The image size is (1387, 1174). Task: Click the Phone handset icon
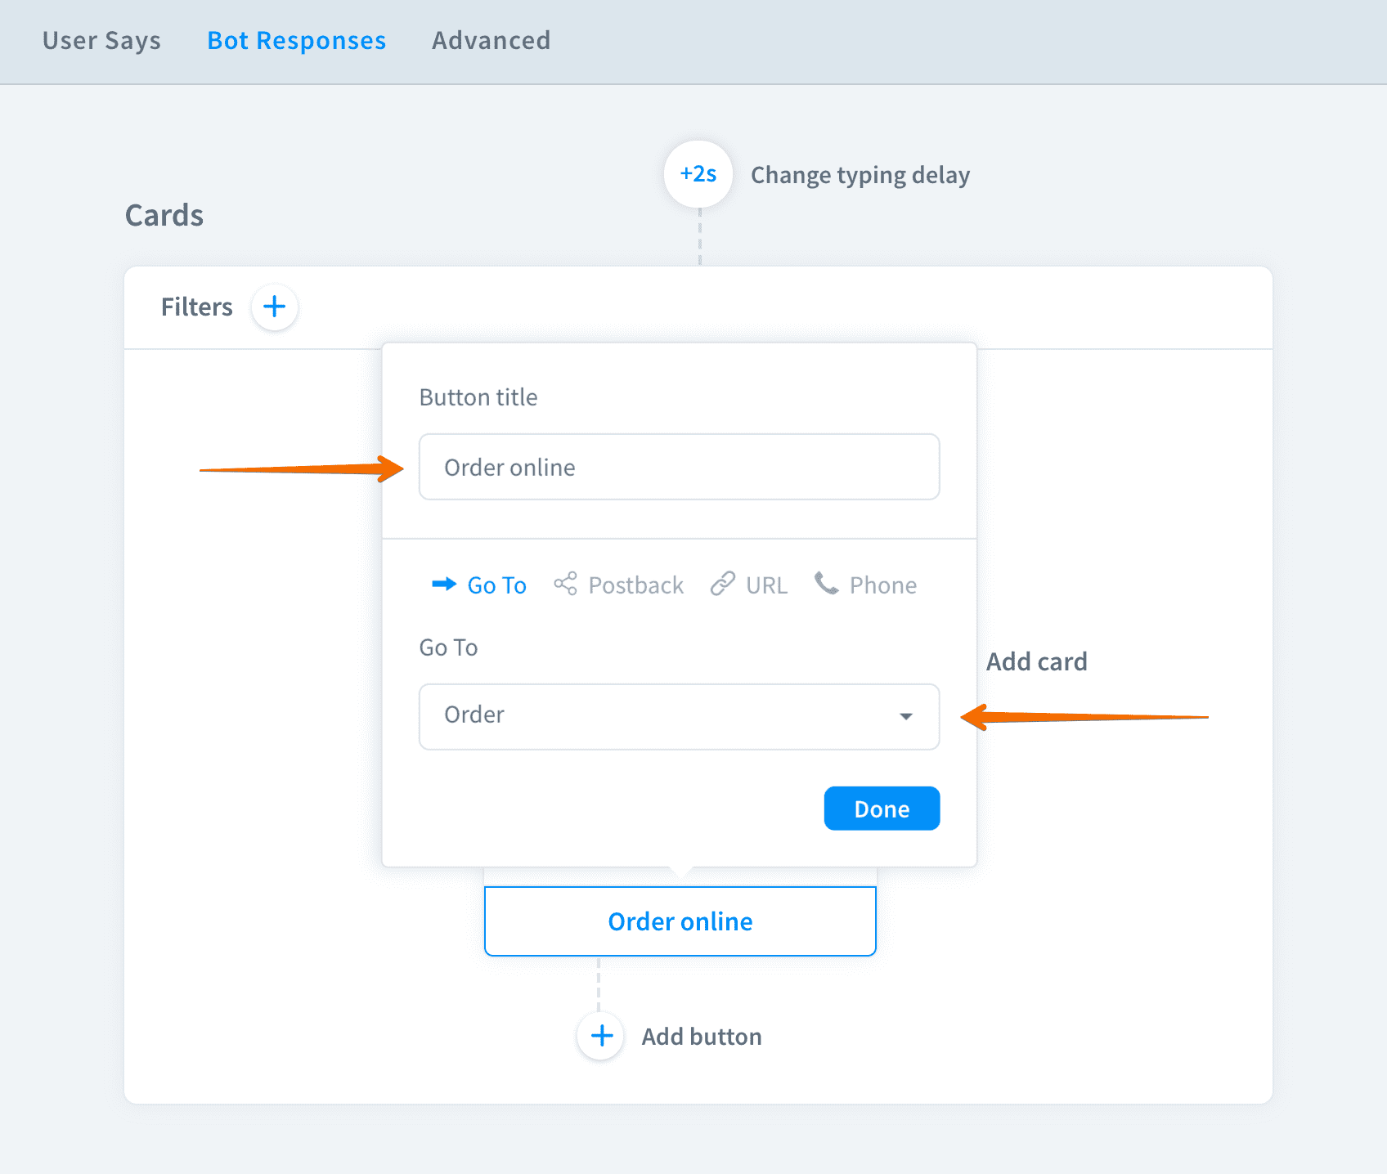[826, 584]
